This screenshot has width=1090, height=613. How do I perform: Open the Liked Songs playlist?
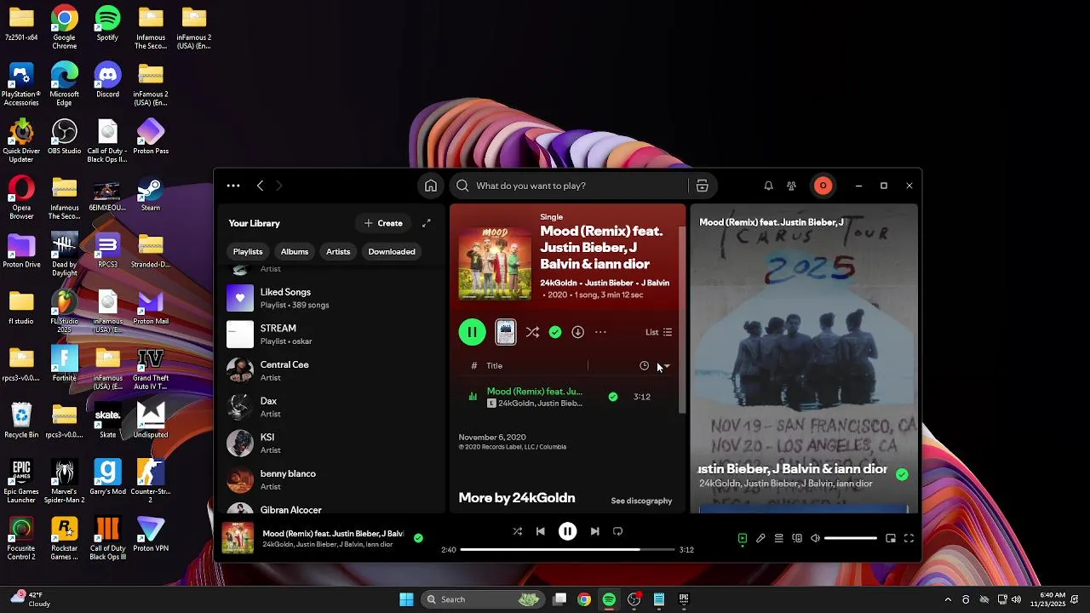(332, 298)
